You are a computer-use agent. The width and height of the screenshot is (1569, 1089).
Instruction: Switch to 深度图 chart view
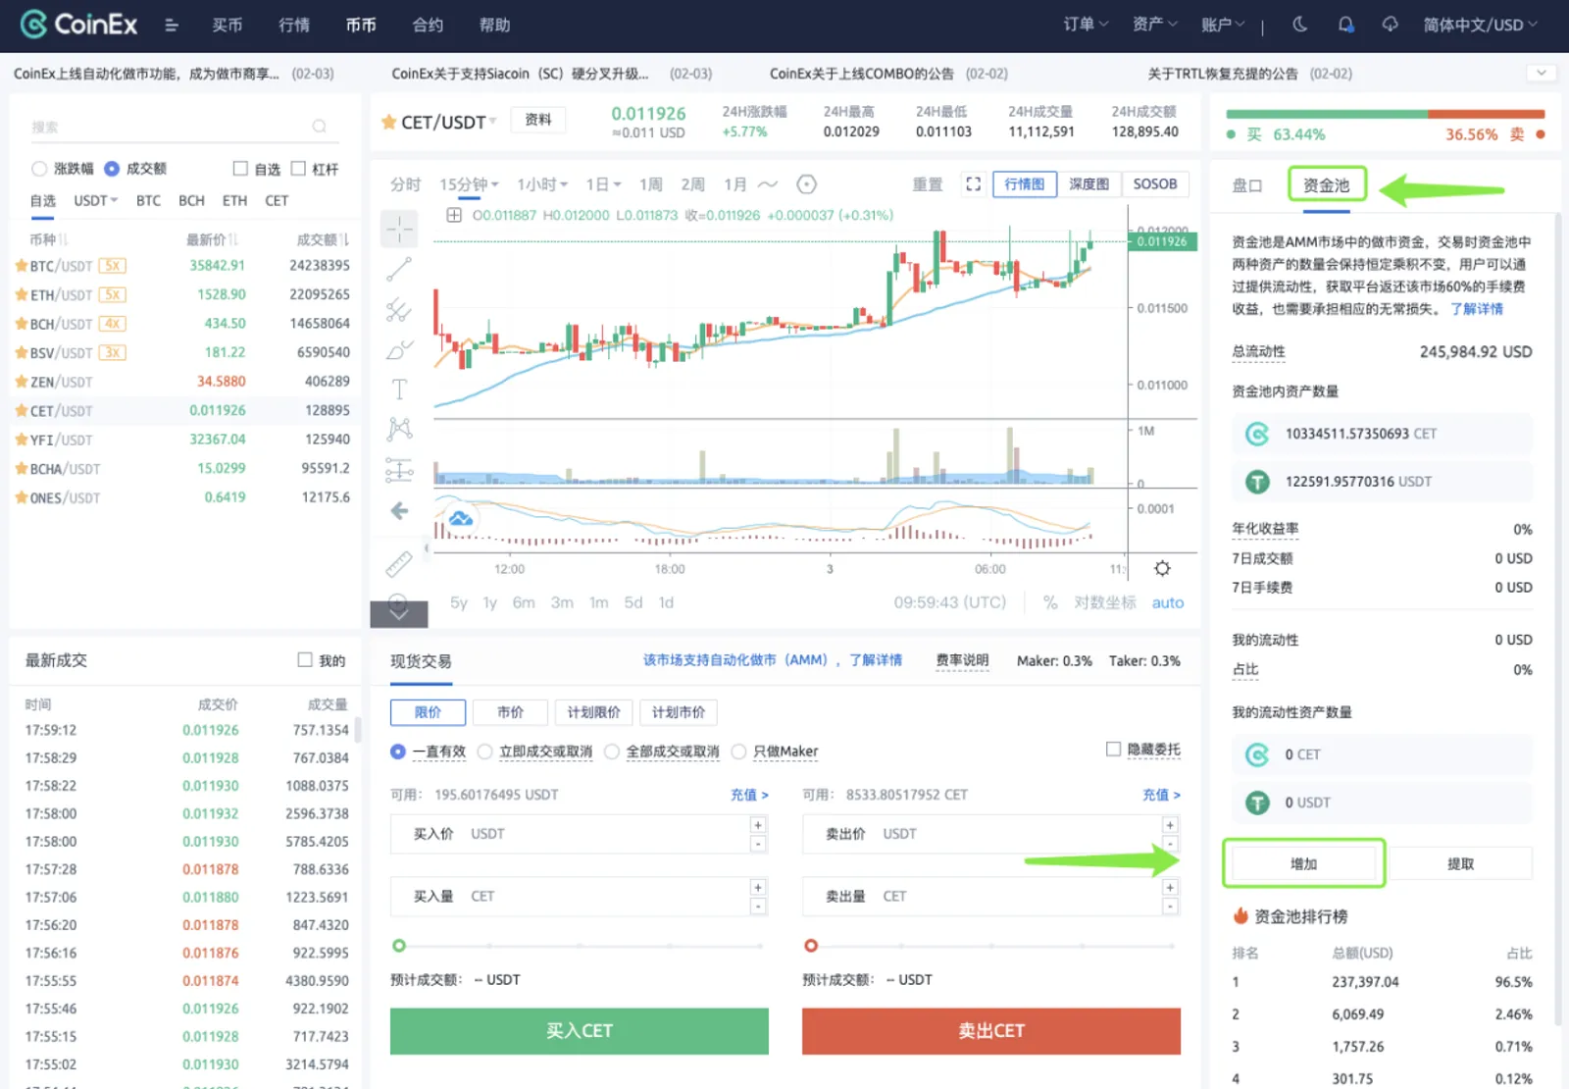point(1088,184)
